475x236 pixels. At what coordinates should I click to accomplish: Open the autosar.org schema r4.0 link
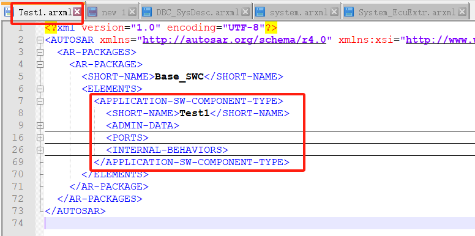(234, 40)
